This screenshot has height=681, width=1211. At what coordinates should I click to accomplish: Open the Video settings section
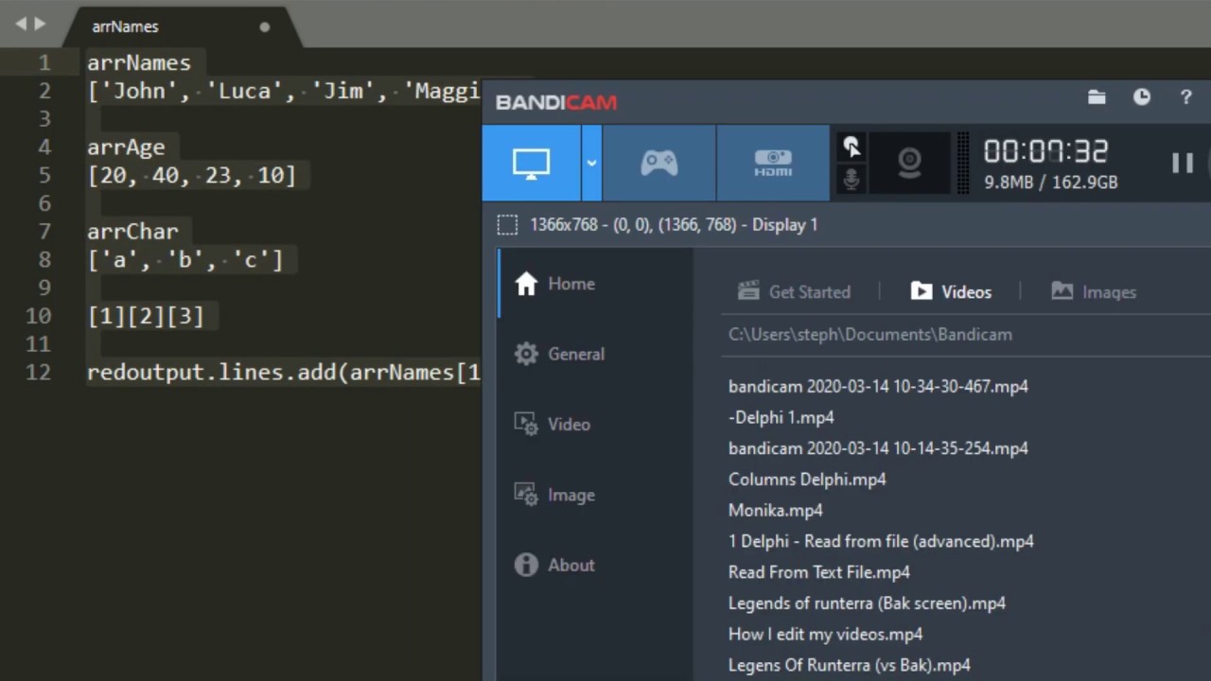coord(596,425)
